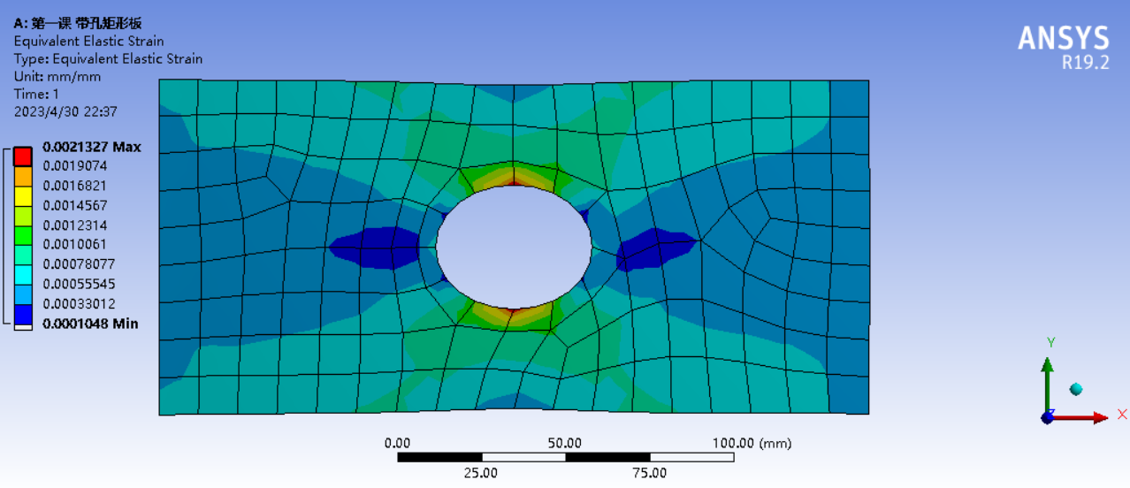This screenshot has width=1130, height=488.
Task: Select the dark blue Min legend band
Action: (x=23, y=314)
